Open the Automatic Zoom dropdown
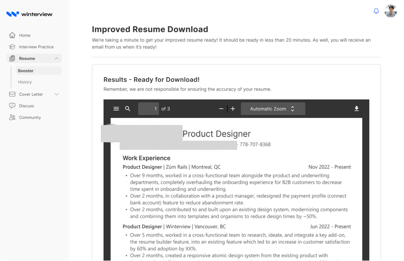The width and height of the screenshot is (404, 261). [273, 109]
